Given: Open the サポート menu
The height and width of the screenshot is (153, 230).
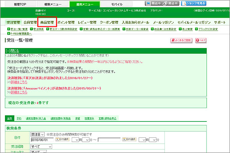Looking at the screenshot, I should click(x=220, y=23).
